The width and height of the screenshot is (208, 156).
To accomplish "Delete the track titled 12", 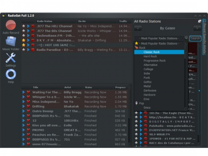I will pos(28,121).
